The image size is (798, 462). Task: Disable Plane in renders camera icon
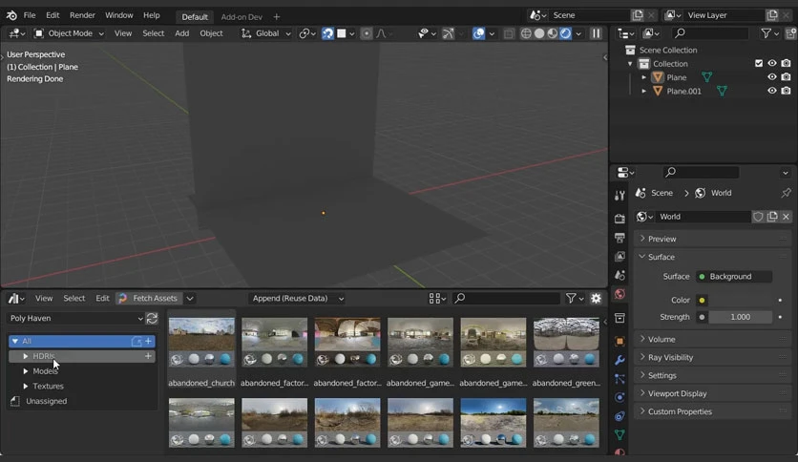(787, 76)
